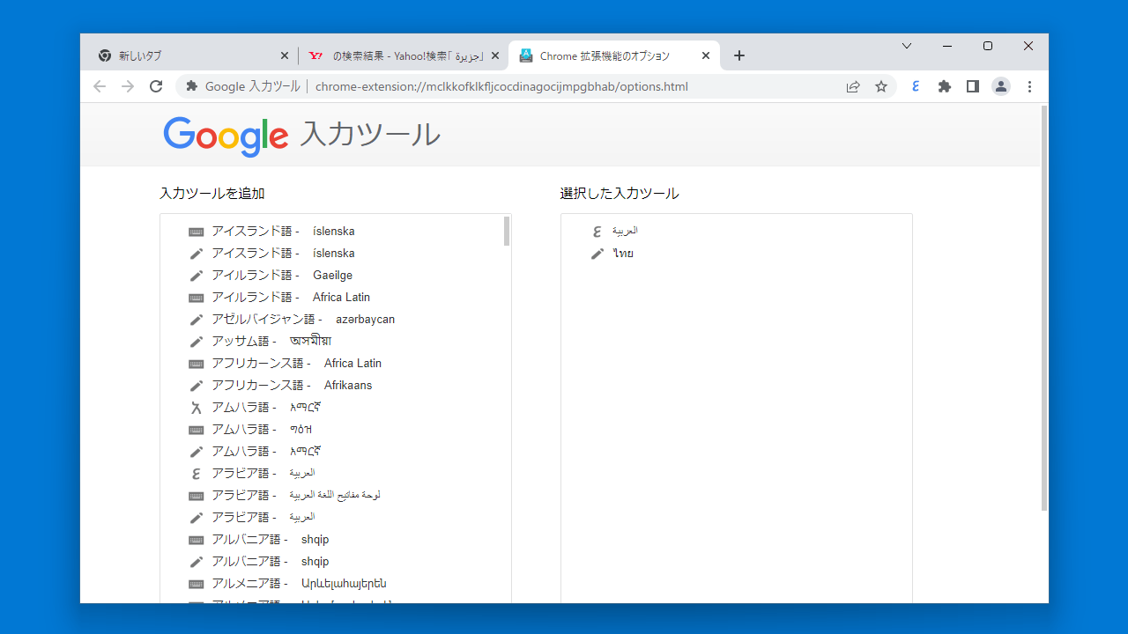Close the Chrome 拡張機能のオプション tab
The image size is (1128, 634).
(x=706, y=55)
